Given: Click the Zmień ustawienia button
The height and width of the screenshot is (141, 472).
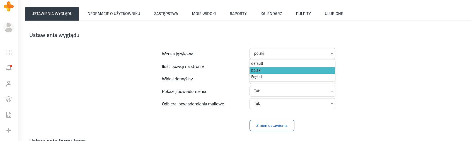Looking at the screenshot, I should coord(272,125).
